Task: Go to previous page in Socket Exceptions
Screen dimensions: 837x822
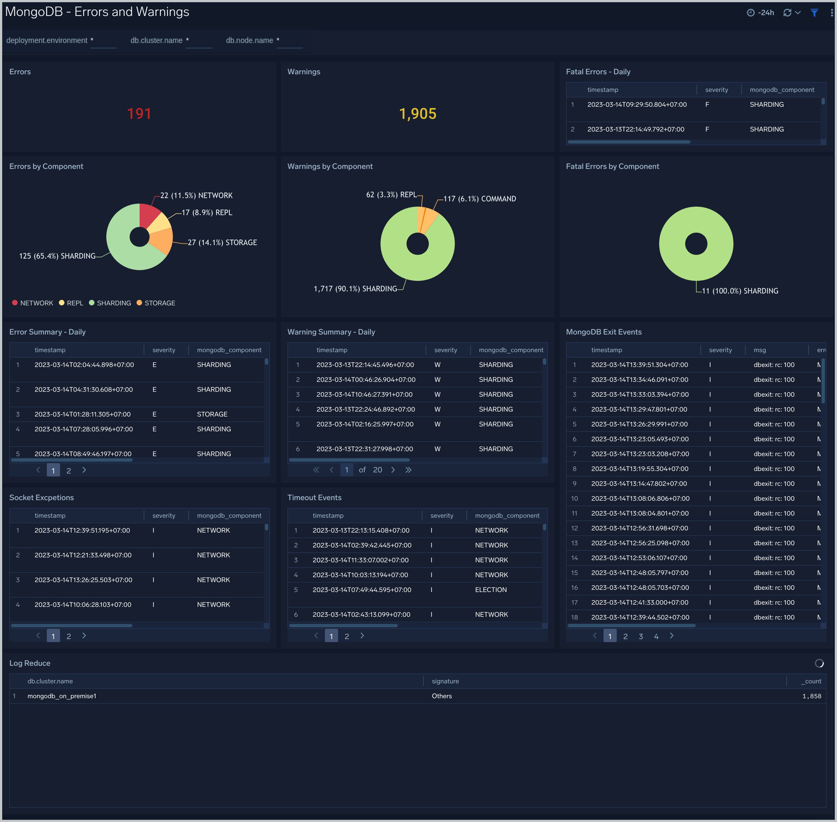Action: point(38,635)
